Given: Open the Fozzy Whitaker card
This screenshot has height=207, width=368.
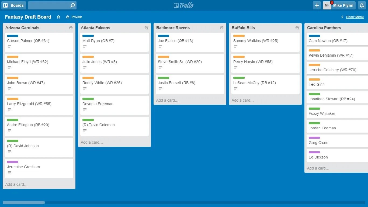Looking at the screenshot, I should (337, 112).
